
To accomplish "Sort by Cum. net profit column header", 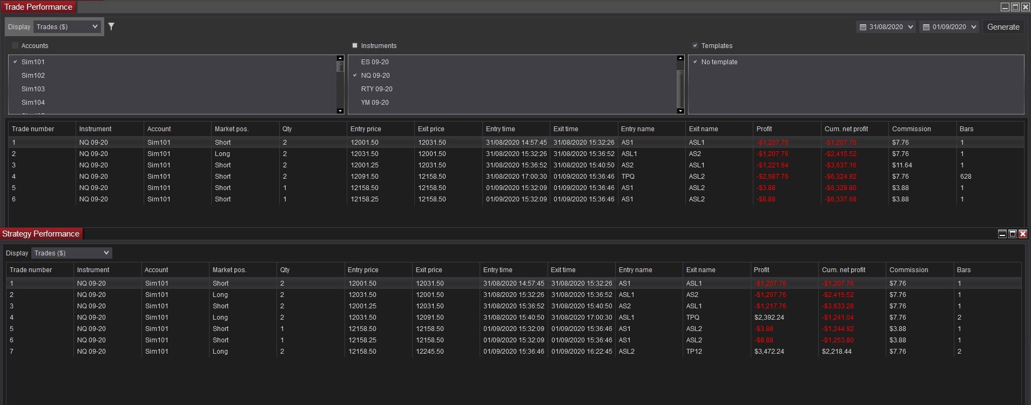I will (x=846, y=129).
